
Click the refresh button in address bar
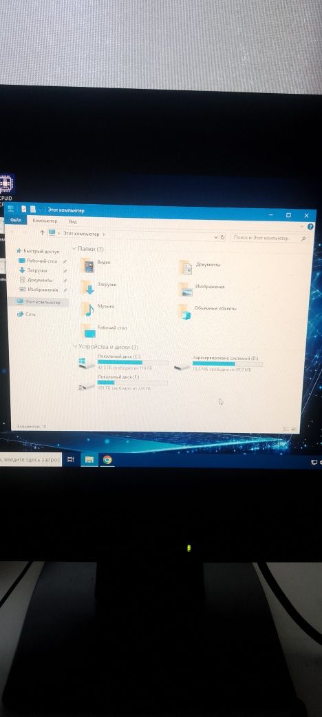[222, 237]
